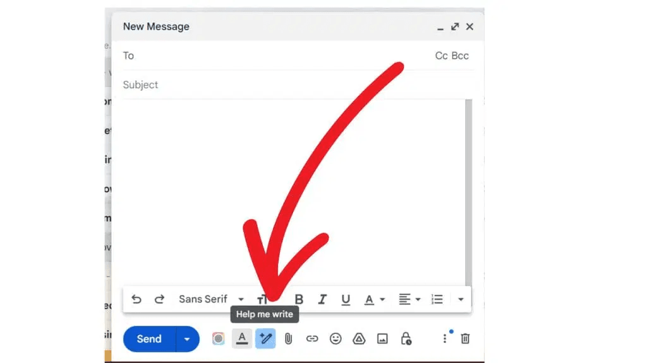Screen dimensions: 647x363
Task: Insert a photo into the message
Action: coord(382,339)
